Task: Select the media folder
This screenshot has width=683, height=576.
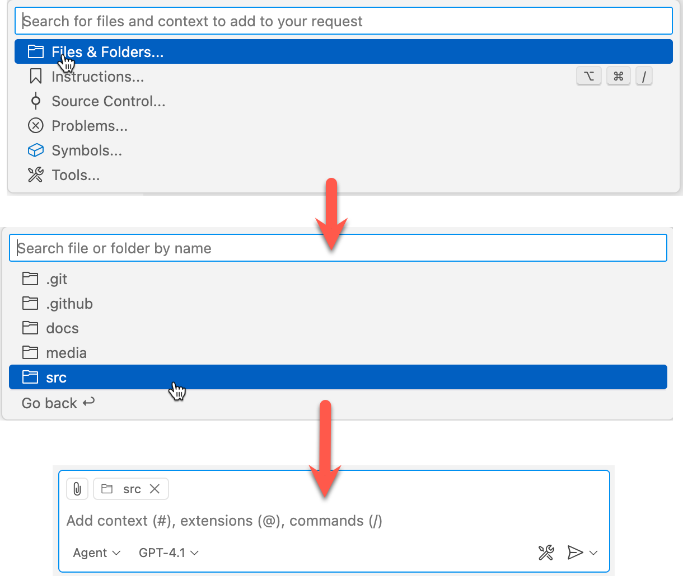Action: [66, 353]
